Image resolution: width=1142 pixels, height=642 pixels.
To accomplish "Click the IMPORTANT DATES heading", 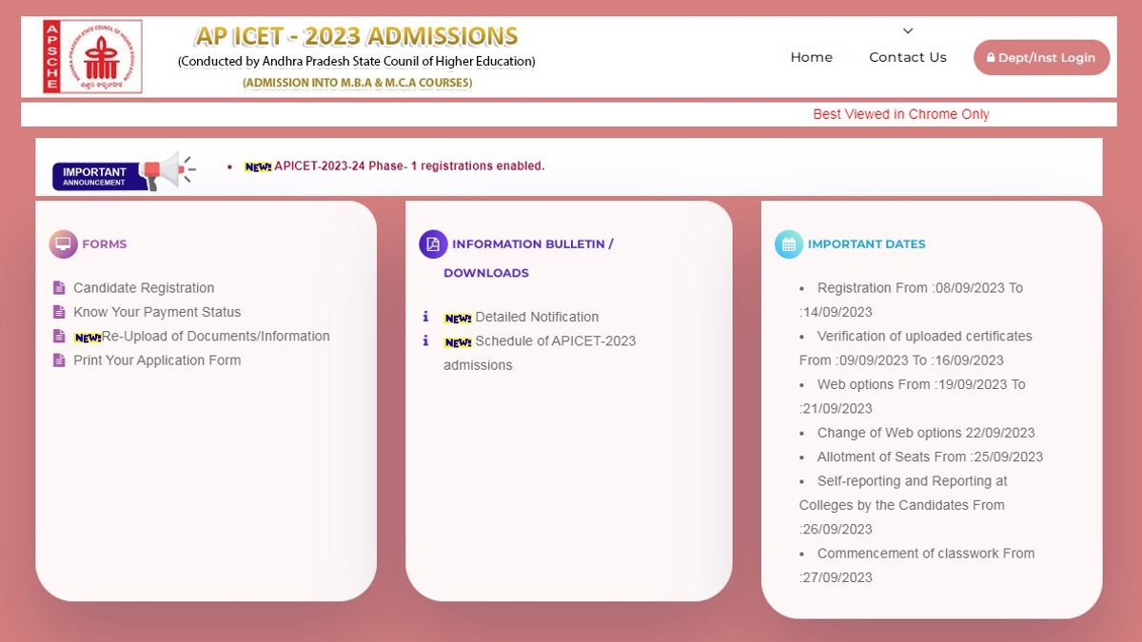I will click(867, 244).
